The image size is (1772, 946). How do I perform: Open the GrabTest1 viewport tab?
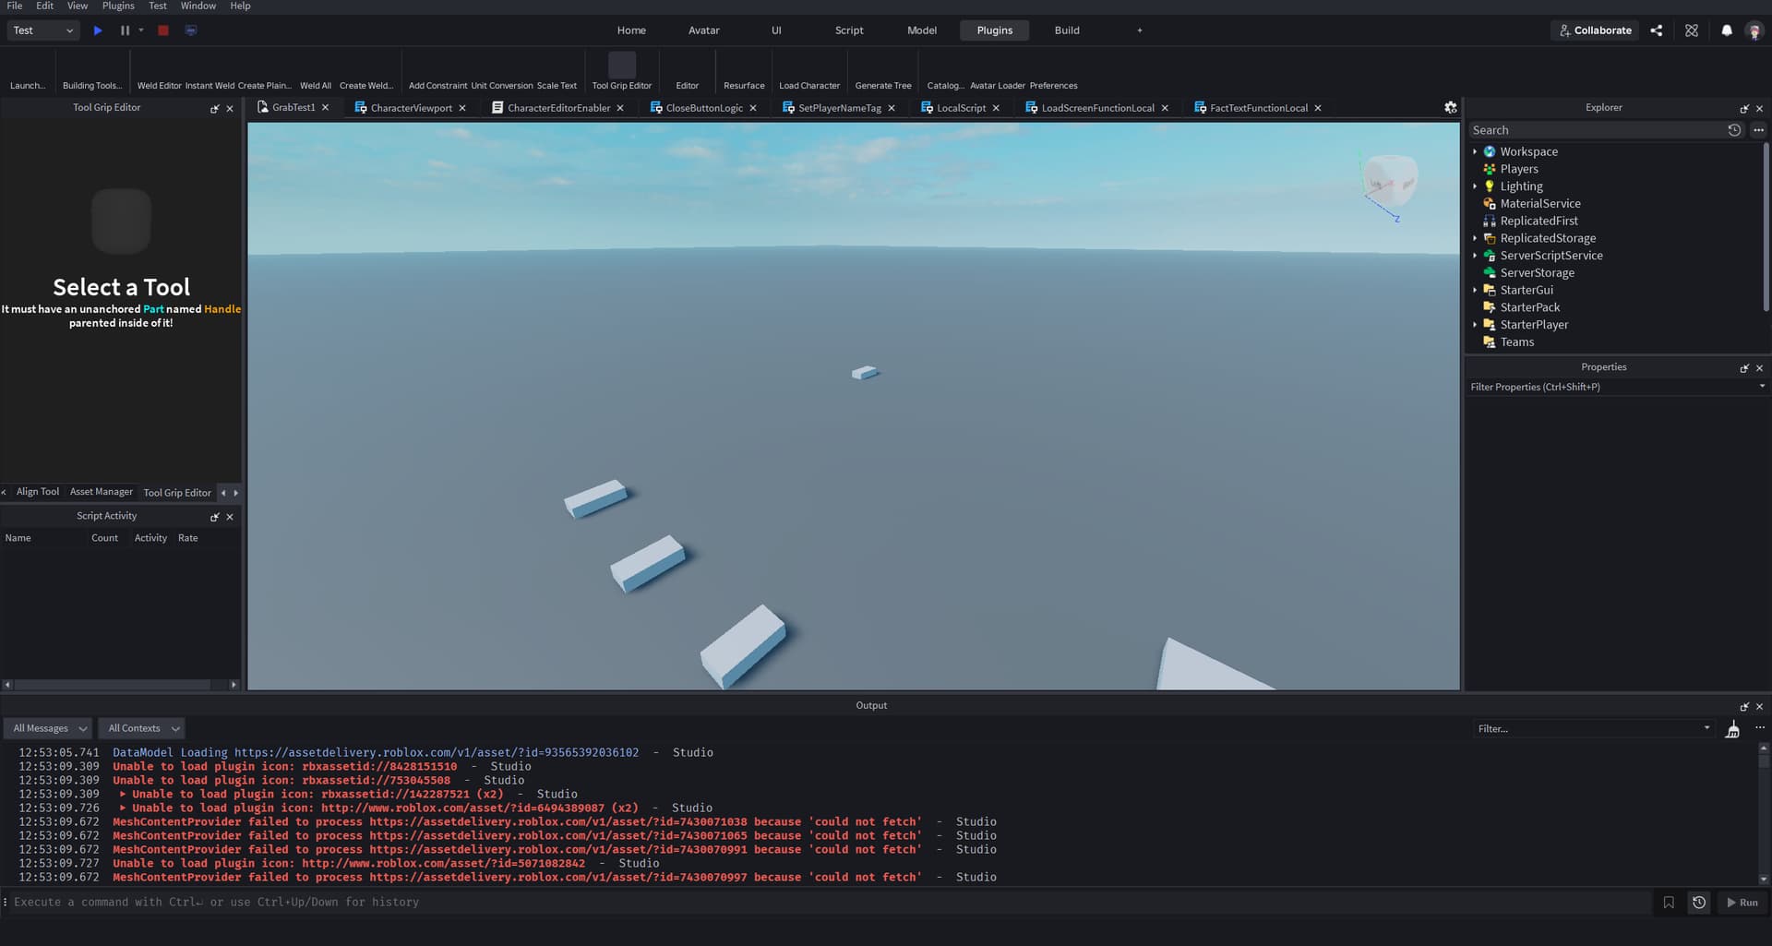[x=293, y=108]
